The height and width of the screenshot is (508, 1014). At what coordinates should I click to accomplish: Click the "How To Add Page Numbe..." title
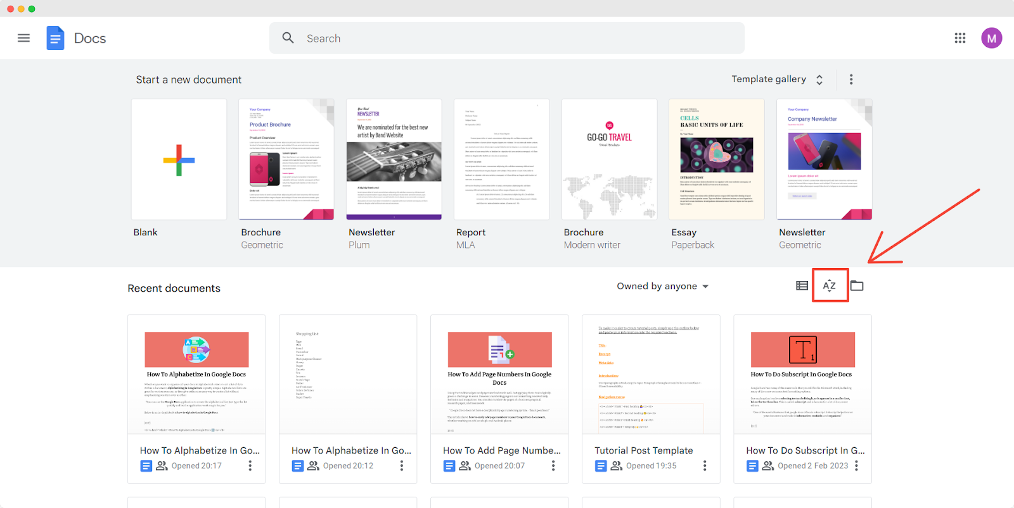pyautogui.click(x=502, y=450)
